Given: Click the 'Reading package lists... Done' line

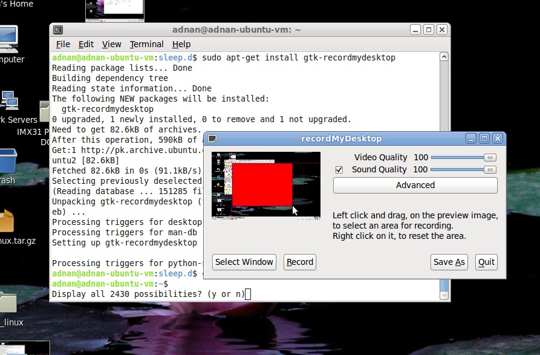Looking at the screenshot, I should point(122,68).
